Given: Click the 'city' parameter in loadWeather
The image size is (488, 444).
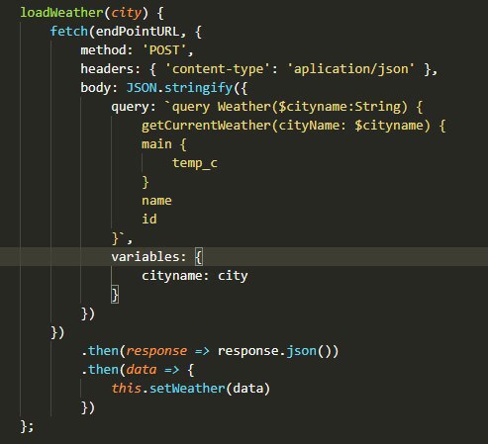Looking at the screenshot, I should tap(127, 13).
